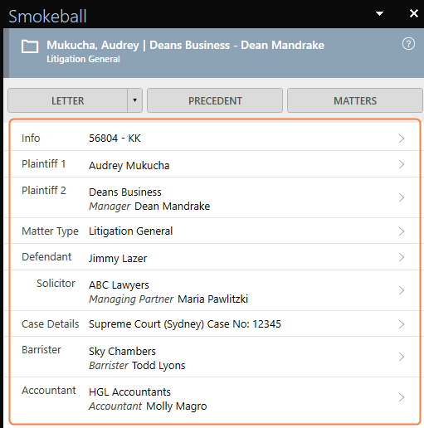Click the PRECEDENT button

point(215,100)
